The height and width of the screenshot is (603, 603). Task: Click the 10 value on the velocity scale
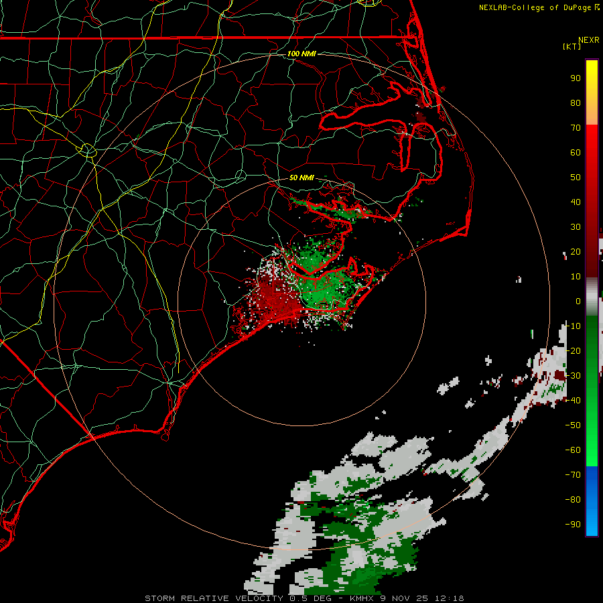(x=576, y=277)
